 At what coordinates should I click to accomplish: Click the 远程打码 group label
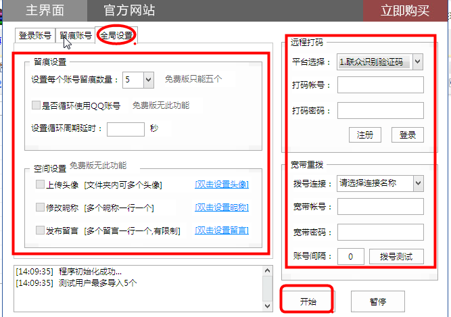point(307,43)
